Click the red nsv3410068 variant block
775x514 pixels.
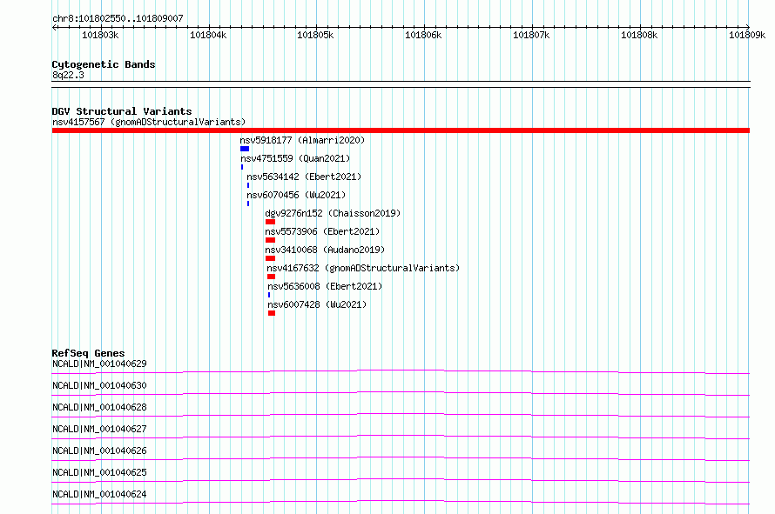tap(270, 258)
